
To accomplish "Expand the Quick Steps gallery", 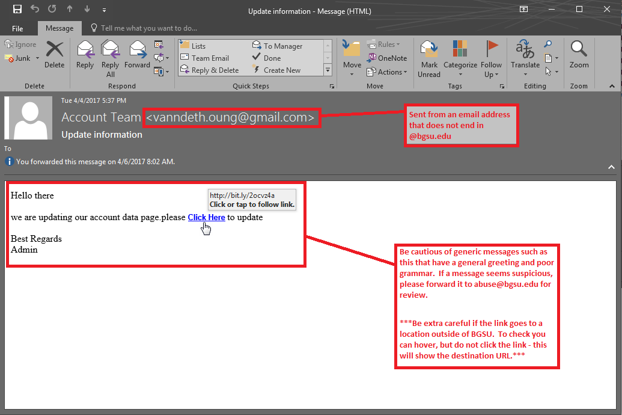I will coord(328,70).
